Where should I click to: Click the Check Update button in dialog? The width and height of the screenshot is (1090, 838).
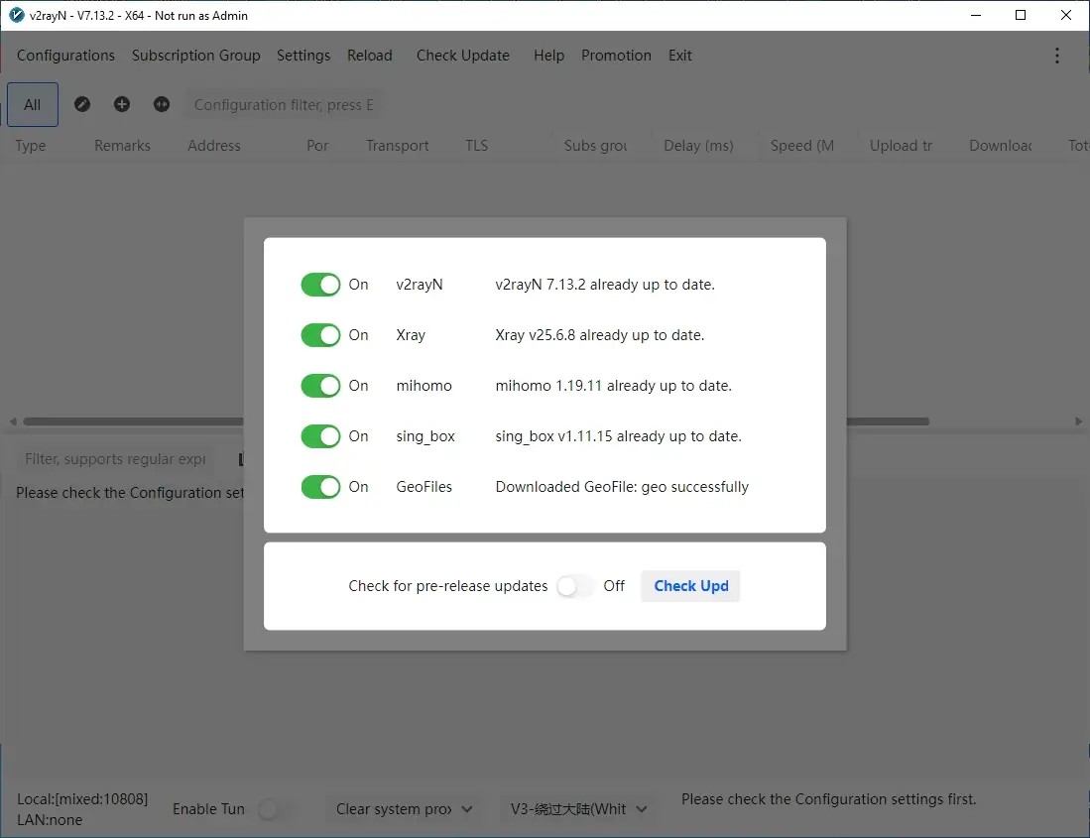tap(690, 586)
